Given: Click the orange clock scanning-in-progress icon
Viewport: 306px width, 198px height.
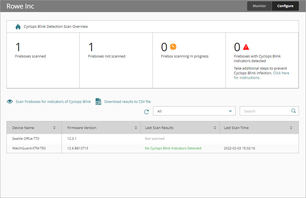Looking at the screenshot, I should 173,47.
